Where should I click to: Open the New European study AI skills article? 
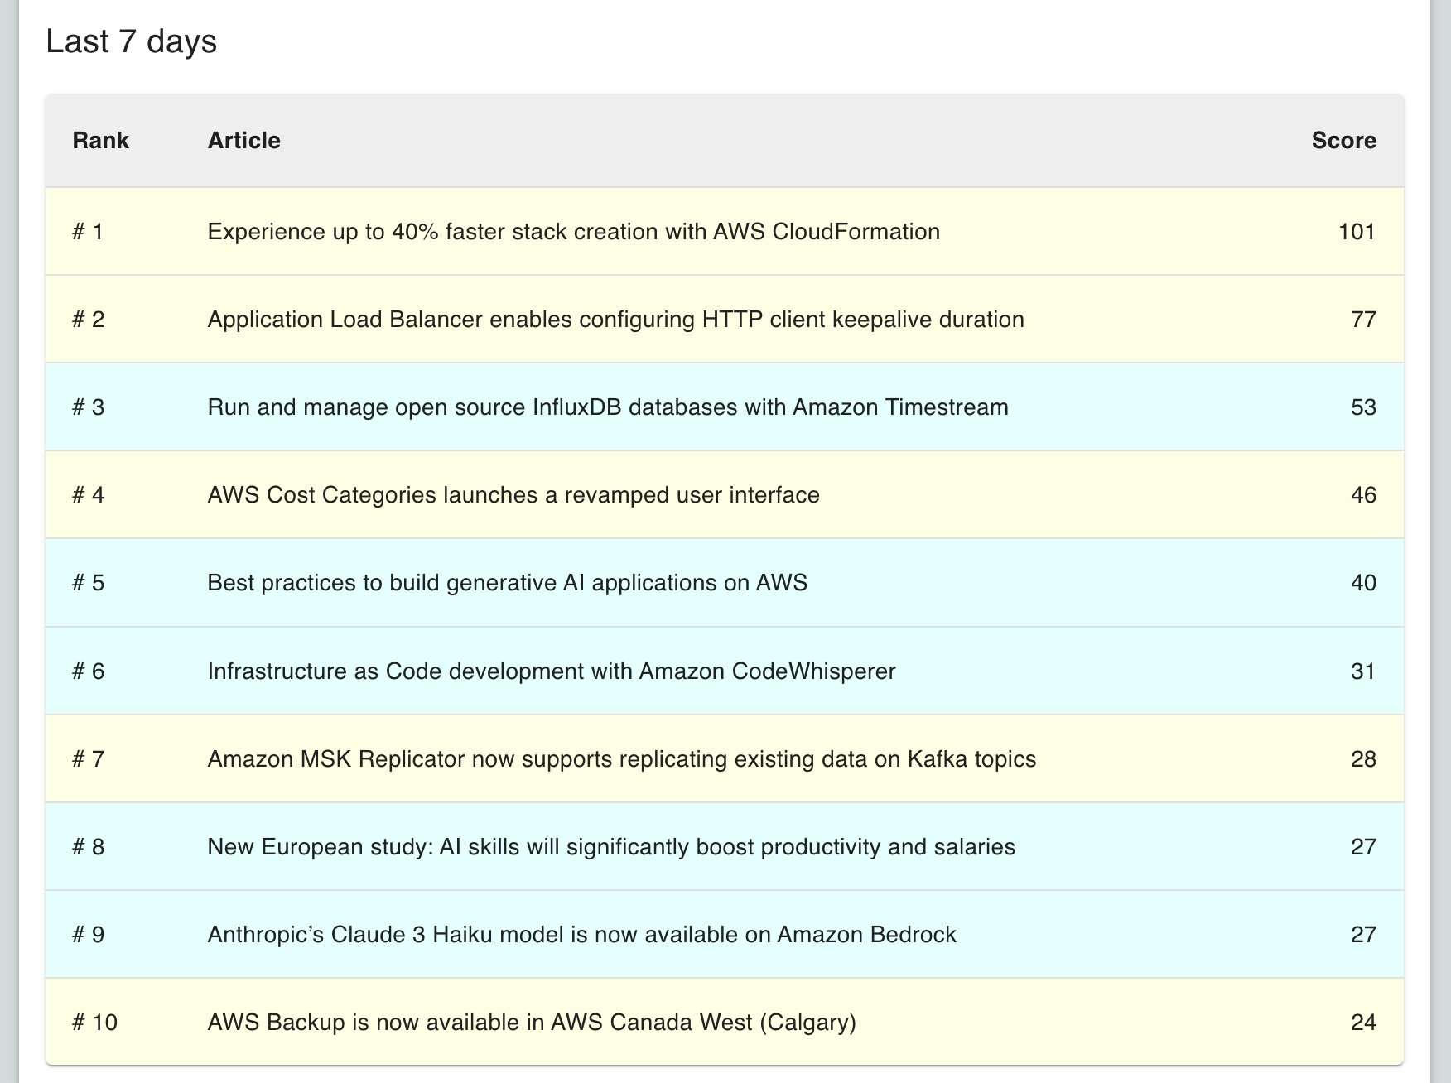tap(610, 847)
